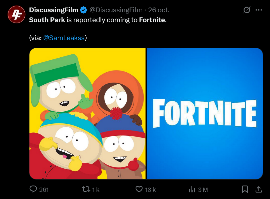Click the repost arrows icon
Image resolution: width=270 pixels, height=199 pixels.
[x=86, y=189]
